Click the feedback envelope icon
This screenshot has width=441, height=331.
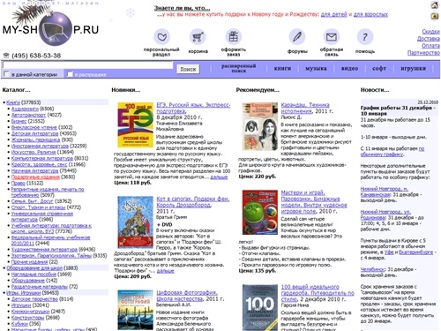point(332,37)
